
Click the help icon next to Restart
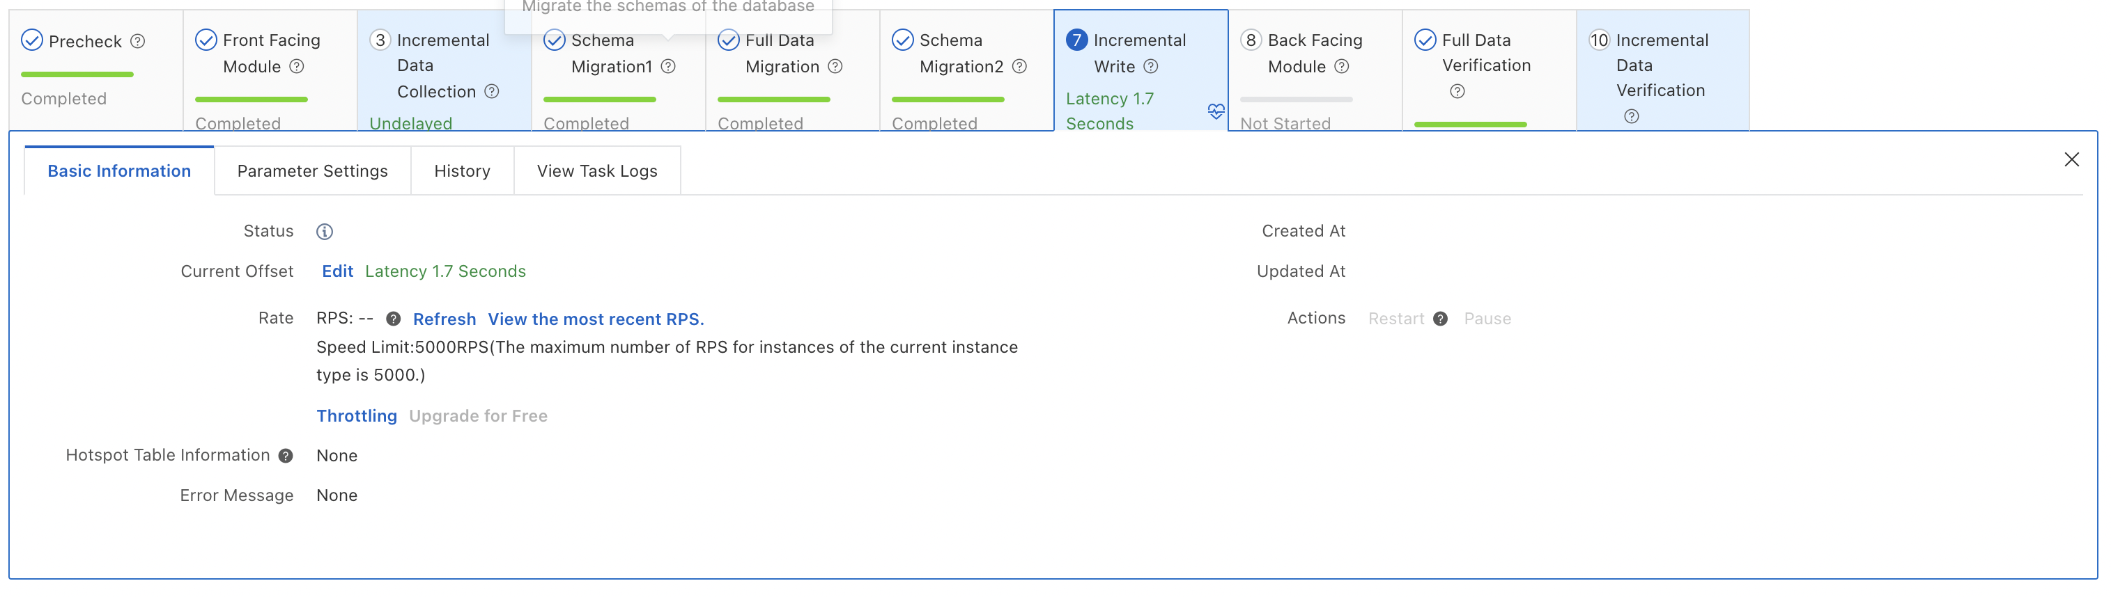(x=1440, y=319)
